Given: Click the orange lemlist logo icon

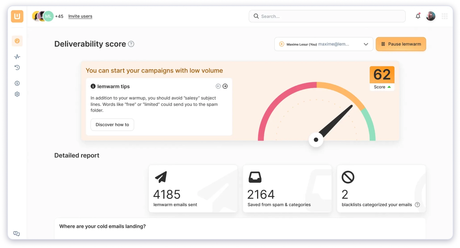Looking at the screenshot, I should coord(17,16).
